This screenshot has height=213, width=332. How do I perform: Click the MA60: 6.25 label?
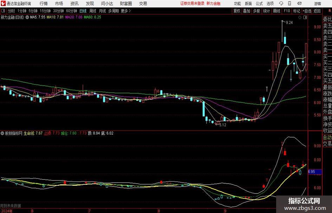click(92, 17)
